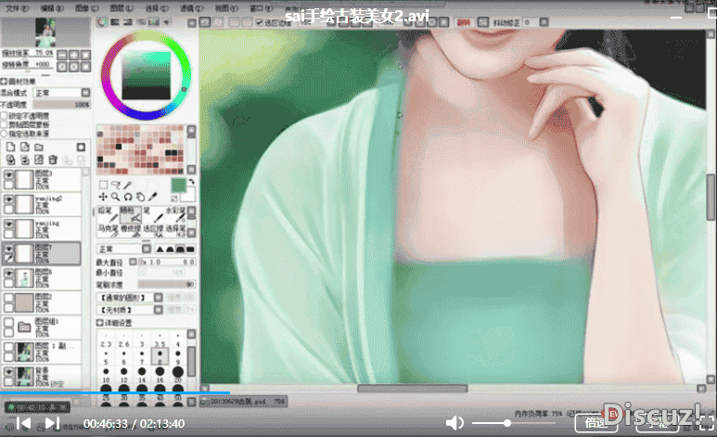
Task: Click the foreground green color swatch
Action: [178, 186]
